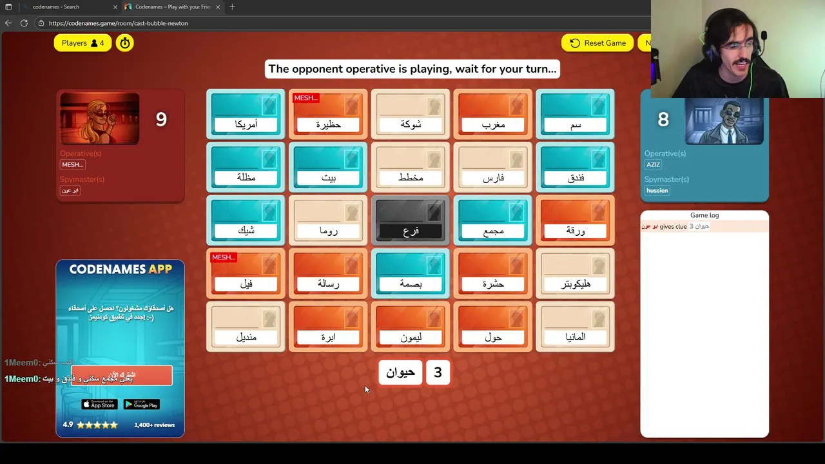Screen dimensions: 825x464
Task: Select the card بصمة
Action: (411, 274)
